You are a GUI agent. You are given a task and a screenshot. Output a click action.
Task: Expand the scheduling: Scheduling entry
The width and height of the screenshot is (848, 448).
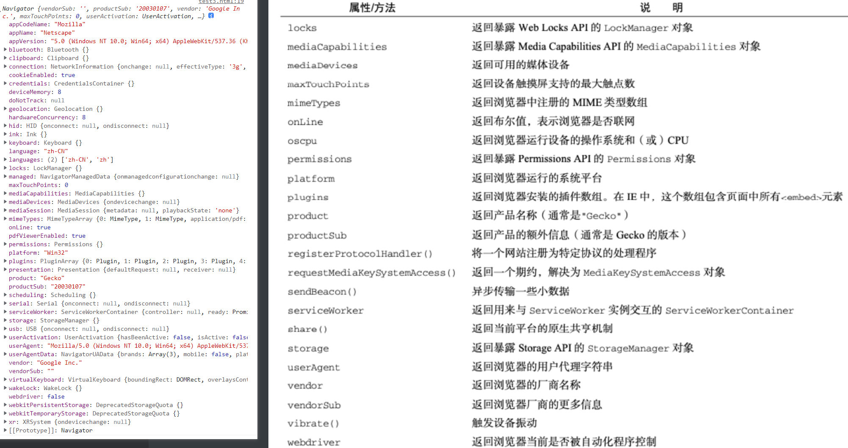pos(5,295)
